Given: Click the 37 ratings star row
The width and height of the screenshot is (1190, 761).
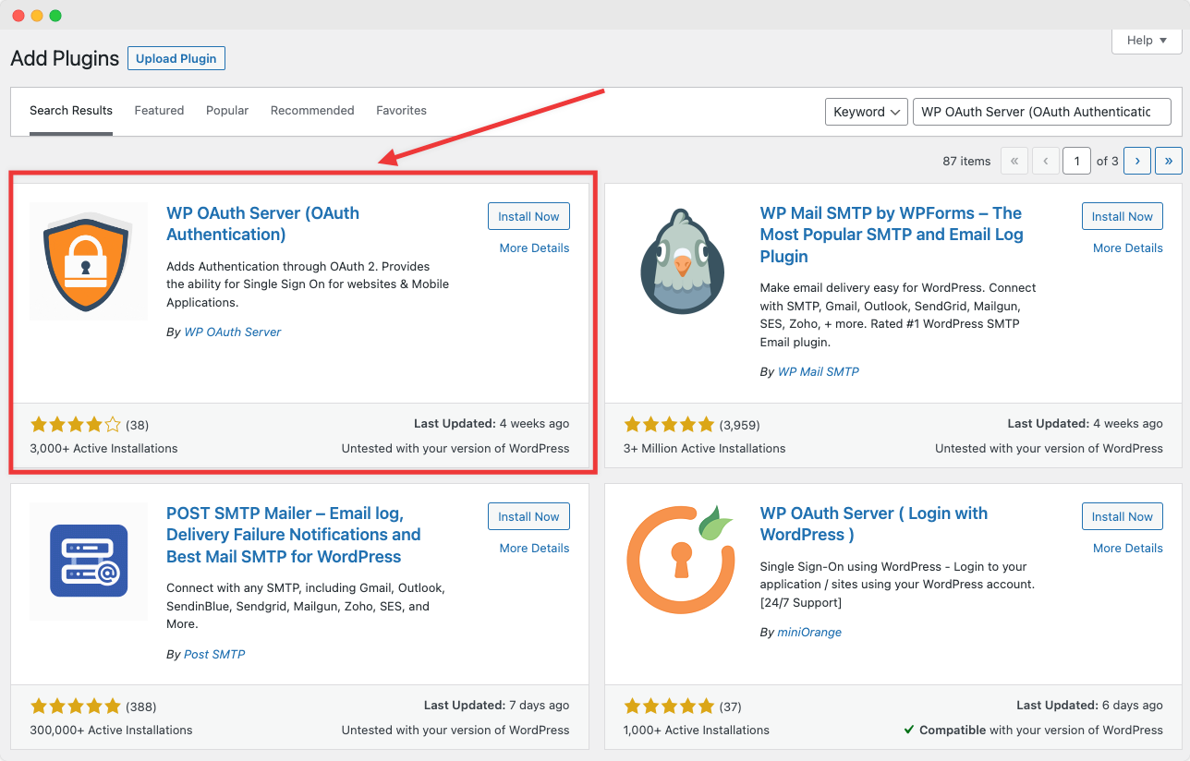Looking at the screenshot, I should pos(670,707).
